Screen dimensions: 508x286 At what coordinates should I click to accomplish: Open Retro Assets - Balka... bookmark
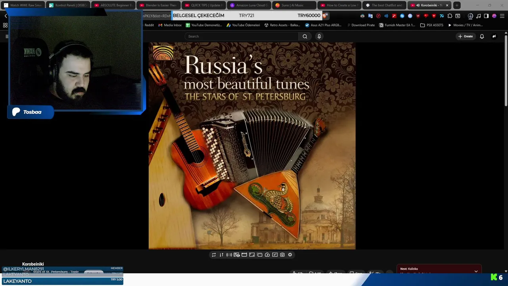(282, 25)
